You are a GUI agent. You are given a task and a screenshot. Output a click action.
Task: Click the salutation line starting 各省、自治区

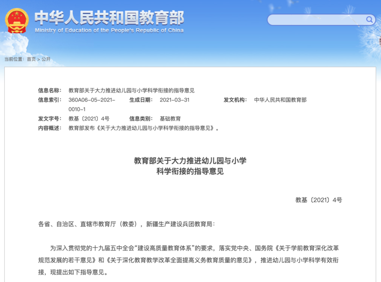pos(126,223)
